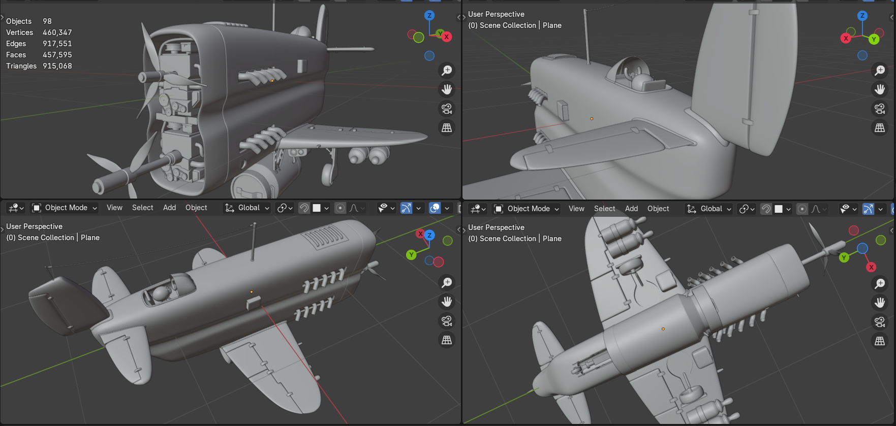This screenshot has height=426, width=896.
Task: Open Global orientation dropdown in bottom-right header
Action: pos(709,209)
